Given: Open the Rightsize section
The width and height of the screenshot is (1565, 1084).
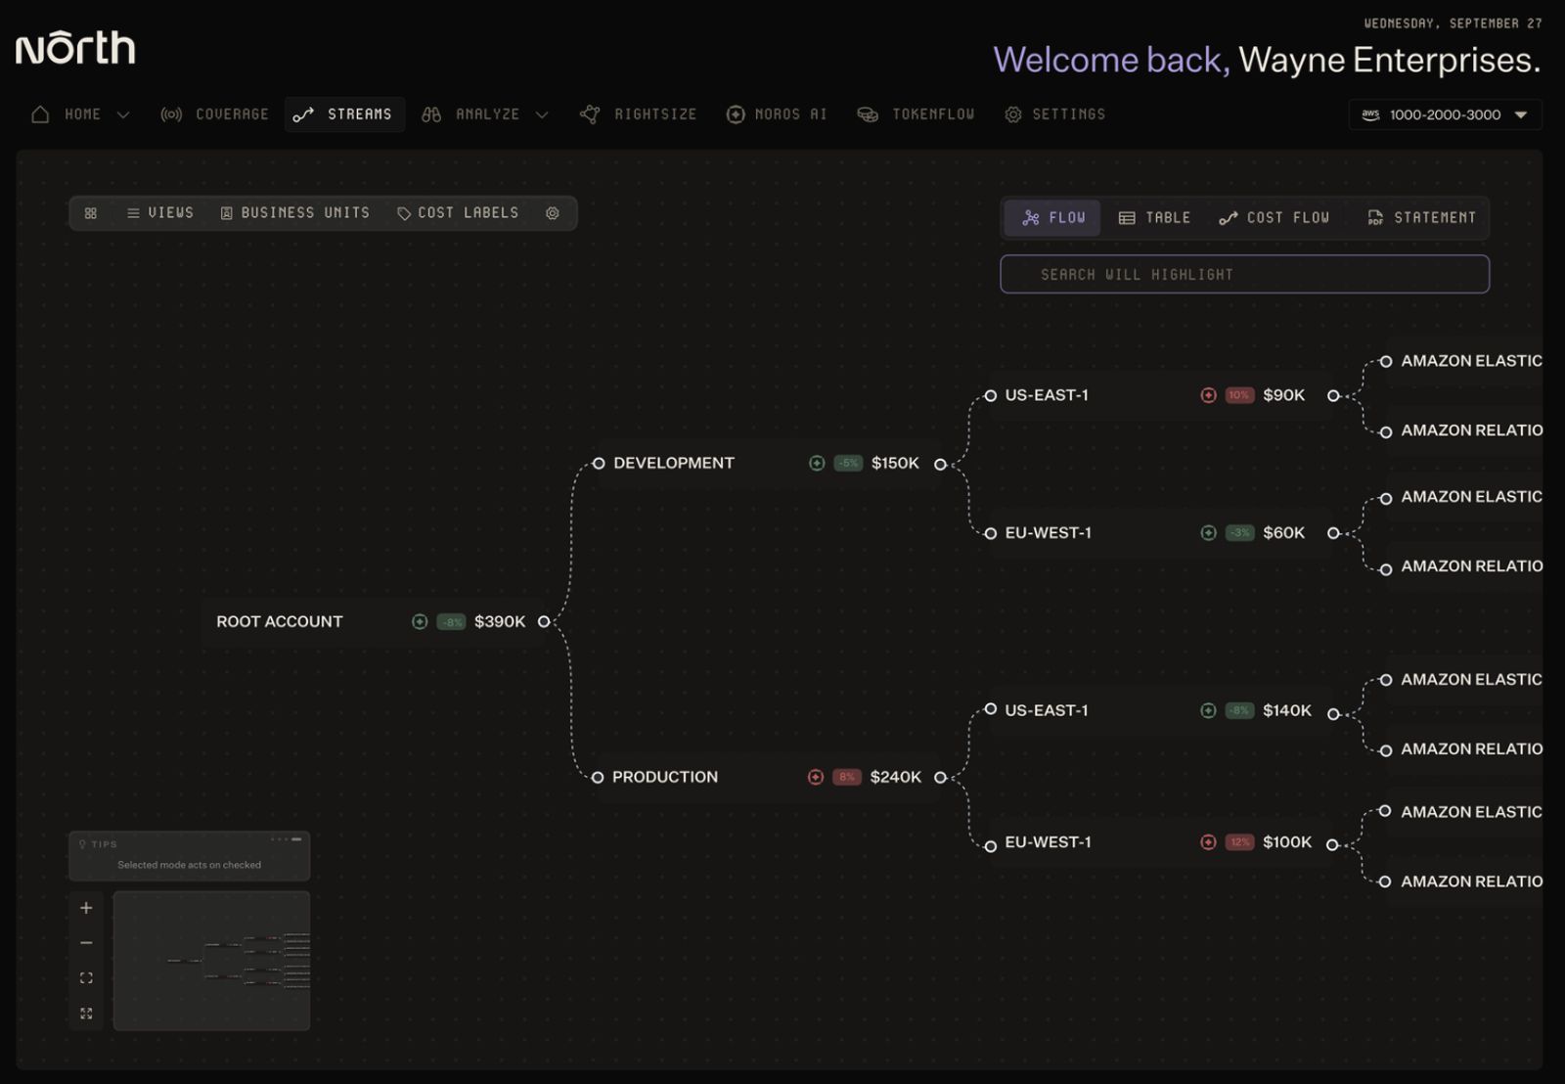Looking at the screenshot, I should 638,114.
